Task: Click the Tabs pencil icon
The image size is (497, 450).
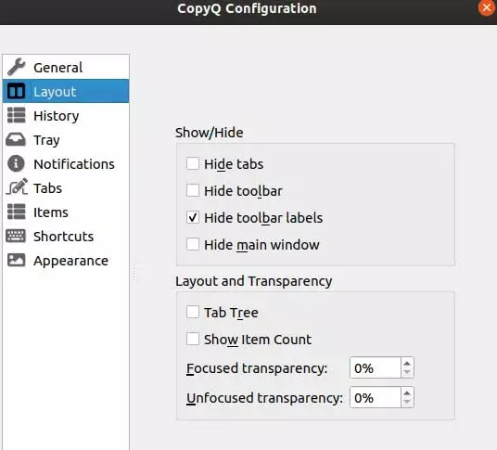Action: 17,187
